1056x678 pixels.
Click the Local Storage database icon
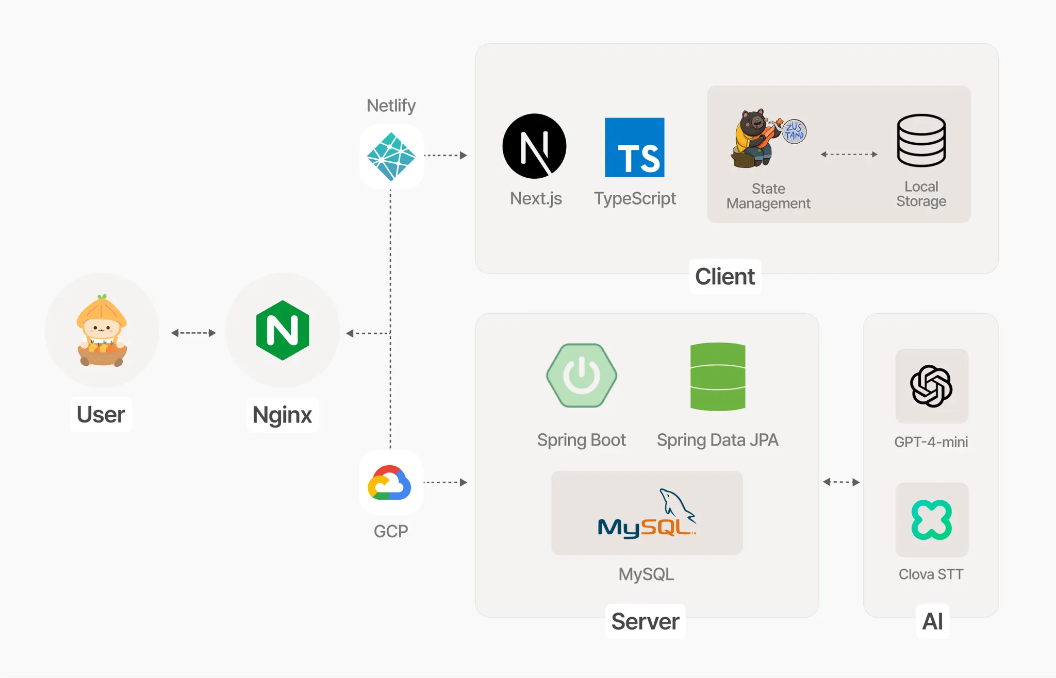click(x=921, y=140)
